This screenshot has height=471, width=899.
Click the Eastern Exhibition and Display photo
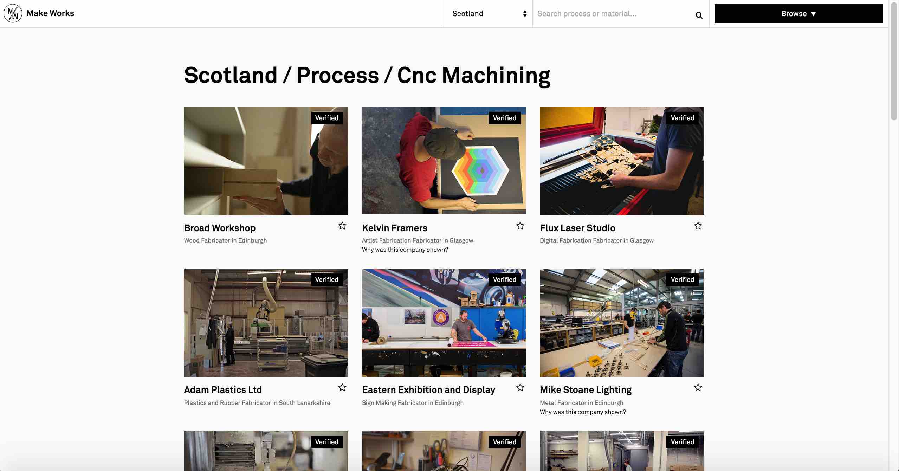click(444, 323)
